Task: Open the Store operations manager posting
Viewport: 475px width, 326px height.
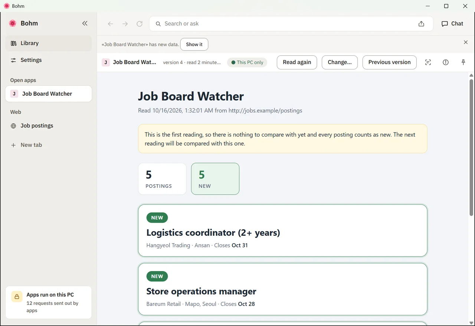Action: (x=283, y=289)
